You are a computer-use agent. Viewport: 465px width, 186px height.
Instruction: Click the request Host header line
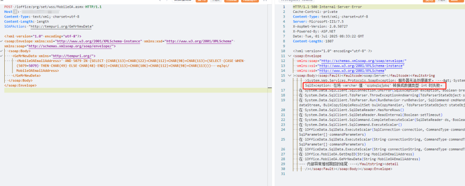pyautogui.click(x=32, y=12)
